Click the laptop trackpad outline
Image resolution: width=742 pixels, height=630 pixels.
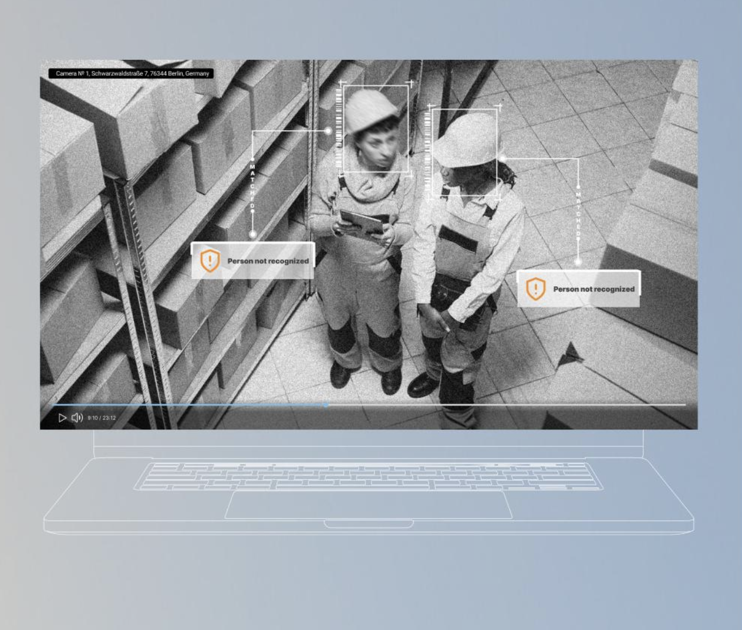point(369,505)
